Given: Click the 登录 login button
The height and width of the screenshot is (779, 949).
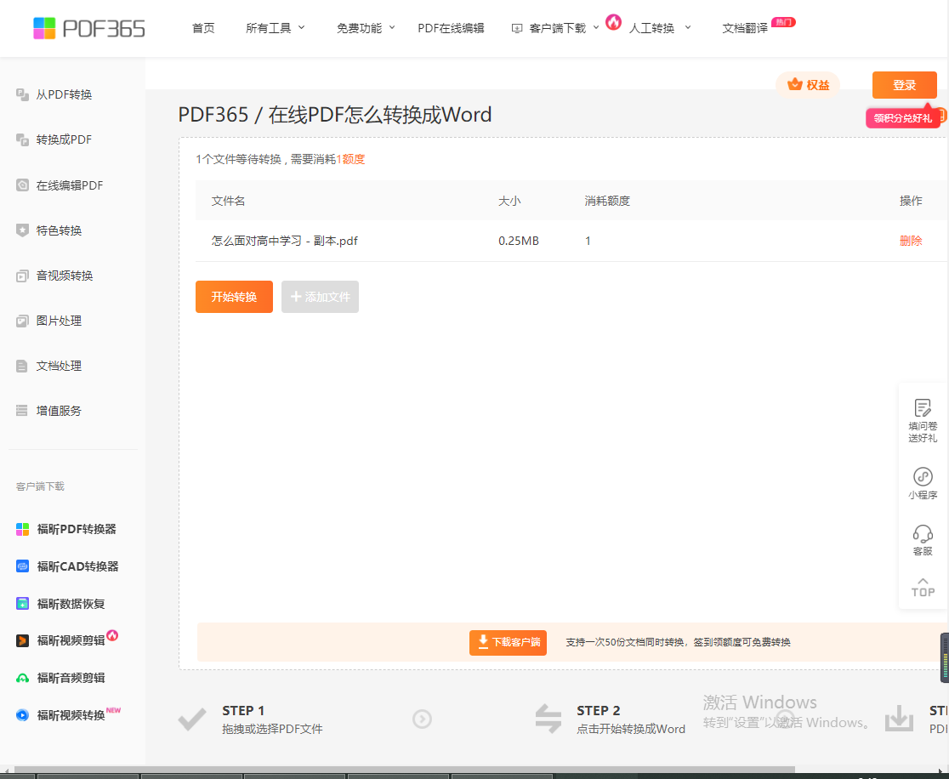Looking at the screenshot, I should [904, 85].
